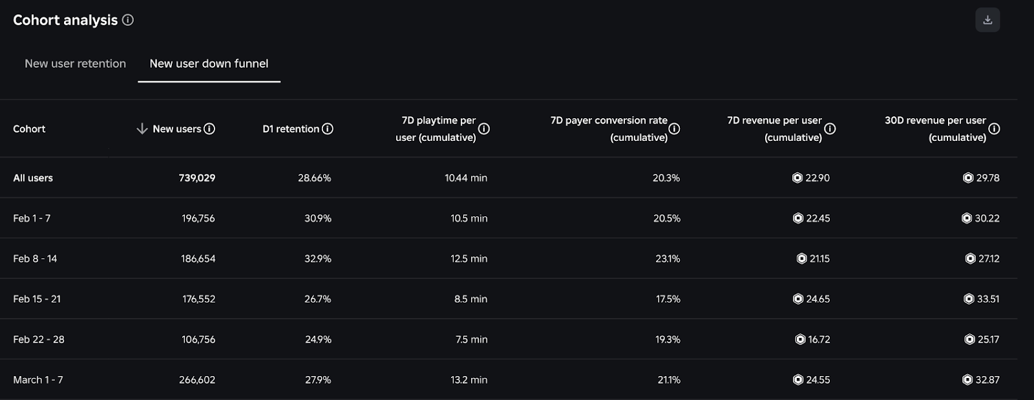This screenshot has height=400, width=1034.
Task: Select the Feb 1 - 7 cohort row
Action: (x=32, y=218)
